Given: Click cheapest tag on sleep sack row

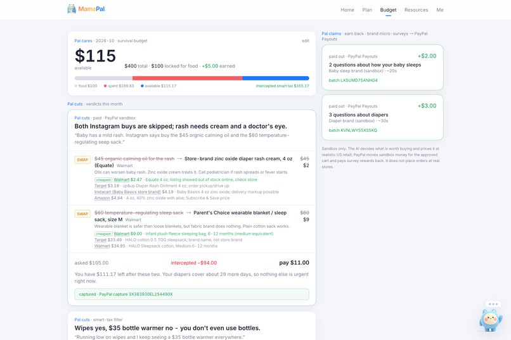Looking at the screenshot, I should [x=103, y=234].
